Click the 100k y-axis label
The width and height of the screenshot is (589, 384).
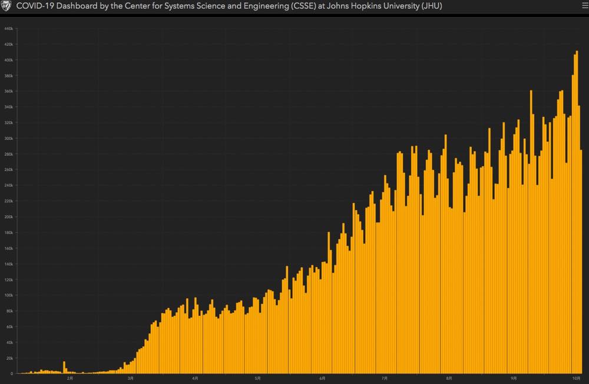[x=9, y=295]
